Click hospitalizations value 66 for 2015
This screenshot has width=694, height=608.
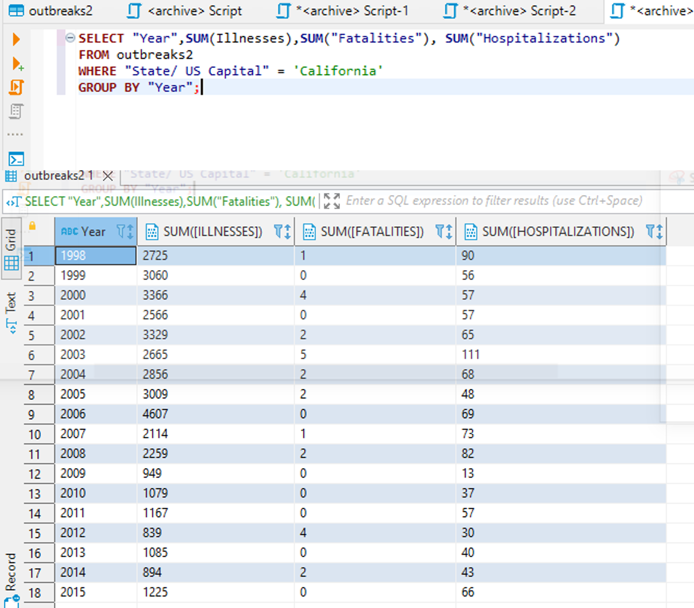[561, 592]
